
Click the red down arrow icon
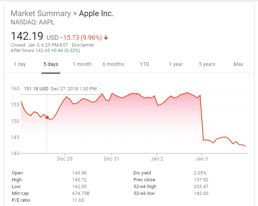pos(106,38)
